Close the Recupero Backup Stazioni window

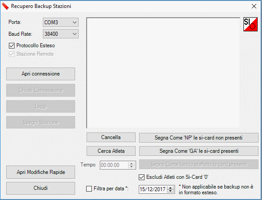point(254,6)
